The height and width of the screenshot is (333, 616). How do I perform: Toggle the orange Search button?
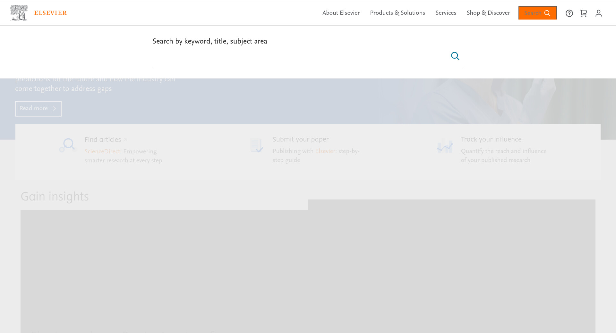537,13
